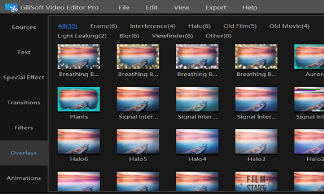Open the Filters sidebar tab
This screenshot has height=194, width=324.
tap(24, 128)
